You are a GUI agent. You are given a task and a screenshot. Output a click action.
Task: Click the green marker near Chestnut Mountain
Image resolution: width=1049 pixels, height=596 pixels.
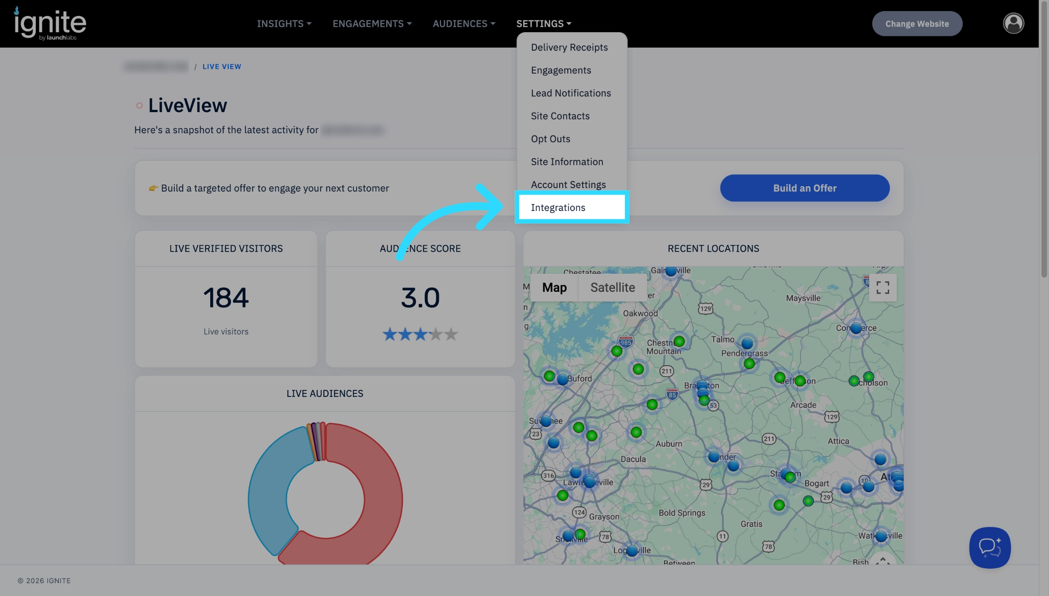click(x=679, y=341)
